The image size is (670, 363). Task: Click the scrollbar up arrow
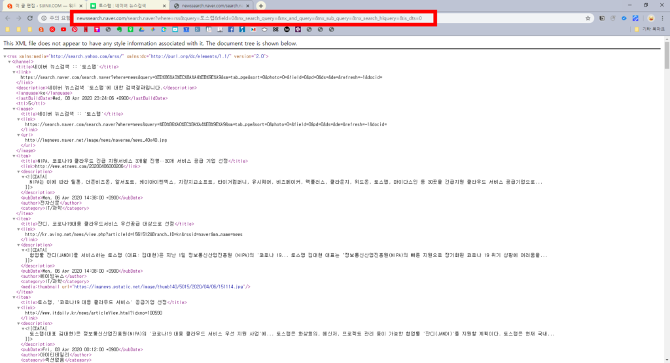(667, 39)
